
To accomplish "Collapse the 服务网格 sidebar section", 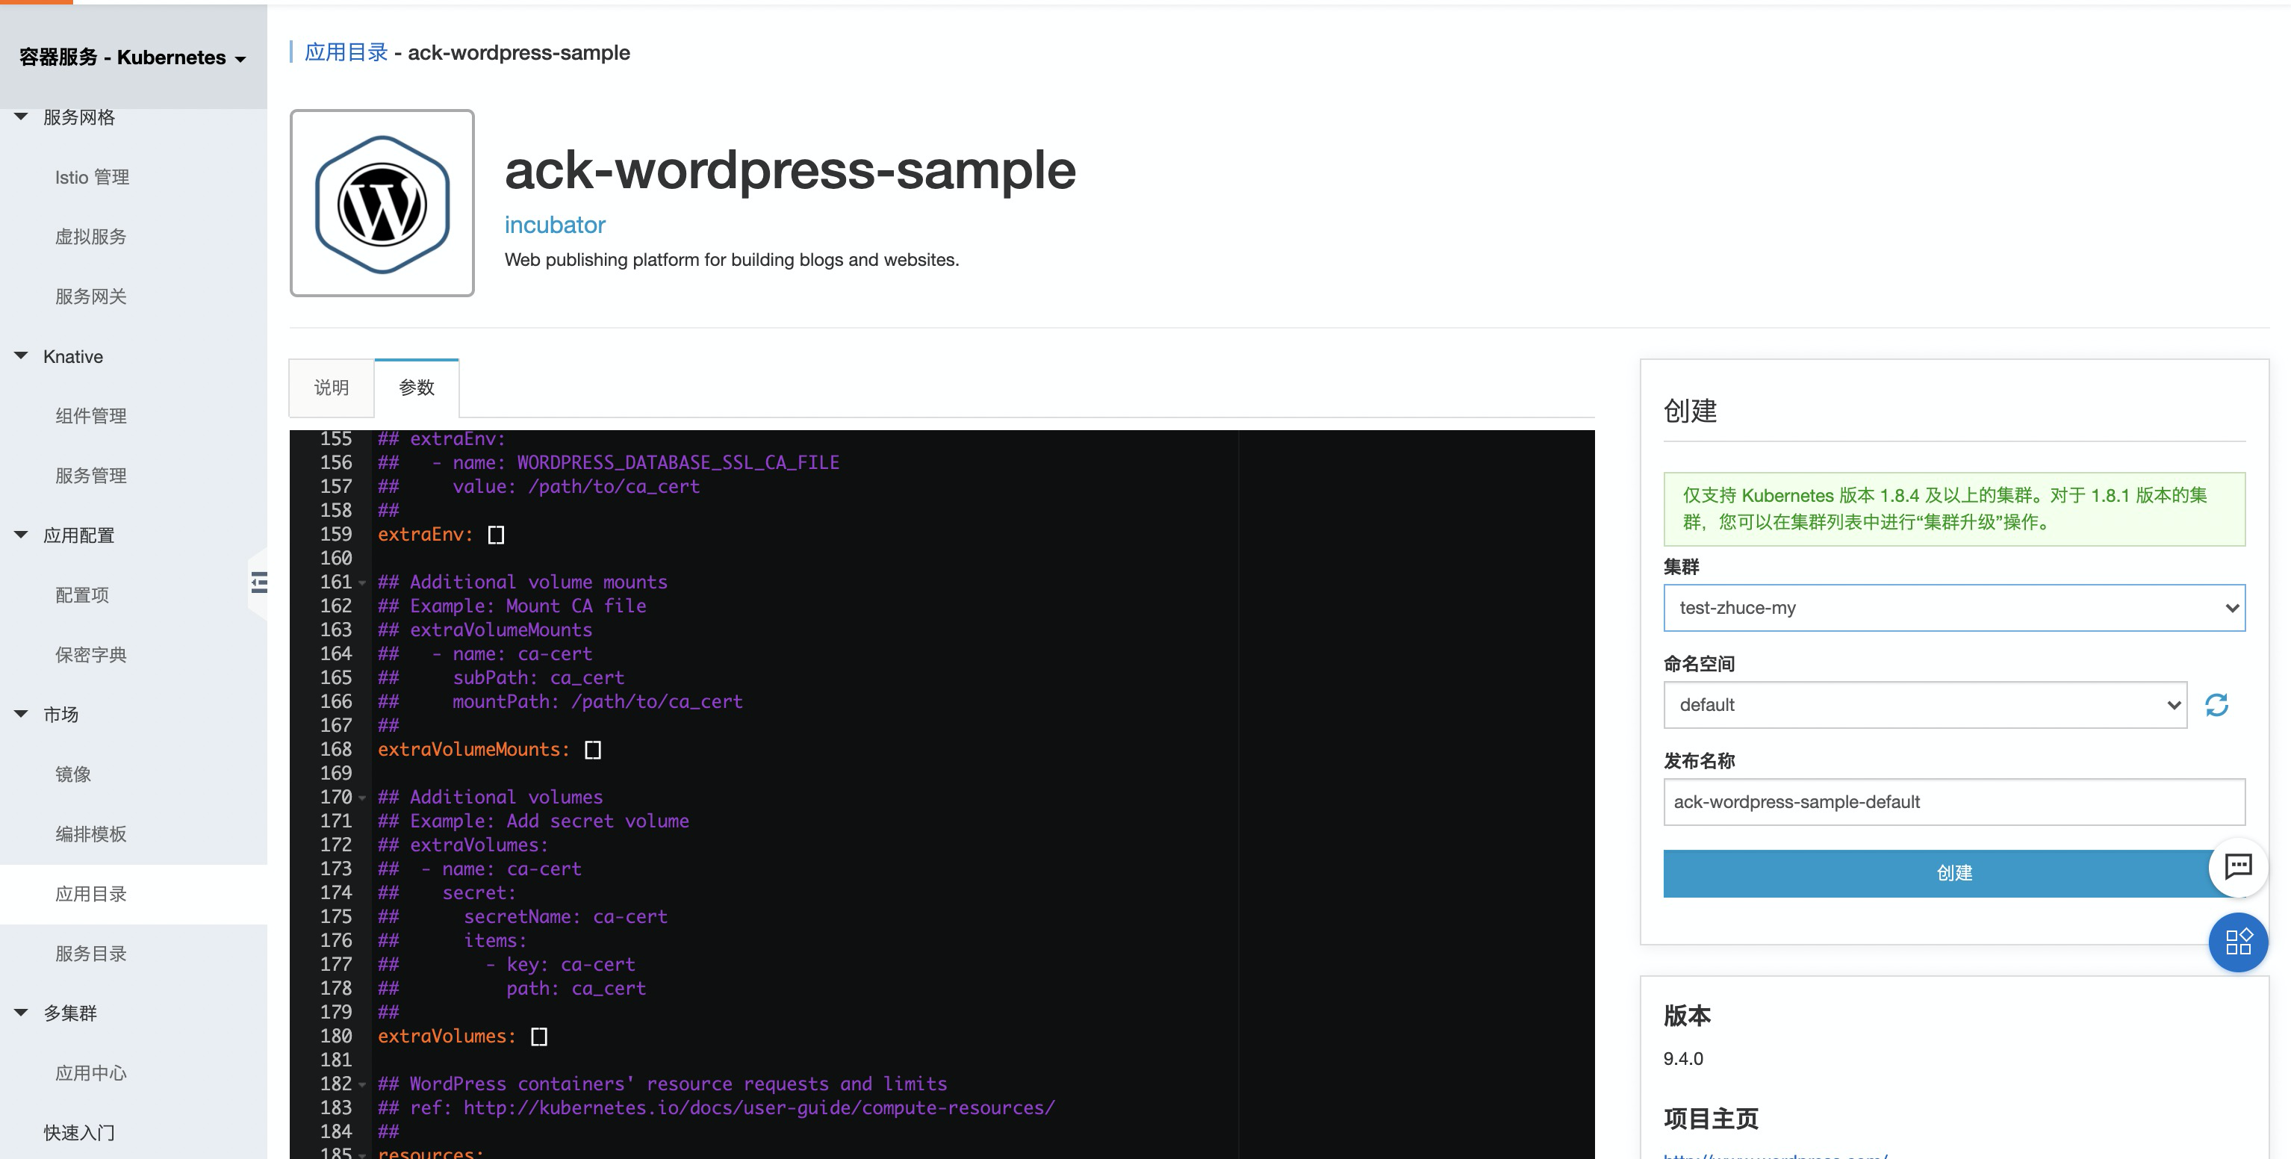I will point(22,116).
